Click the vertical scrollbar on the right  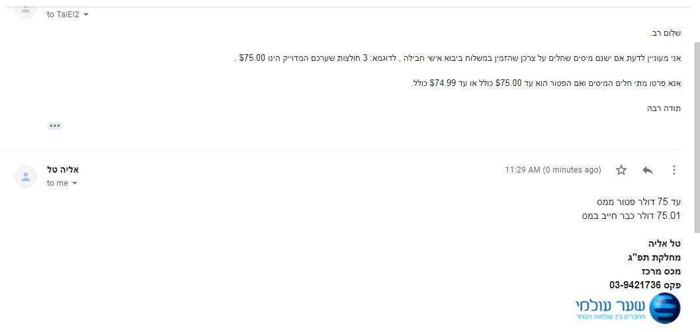(x=696, y=132)
